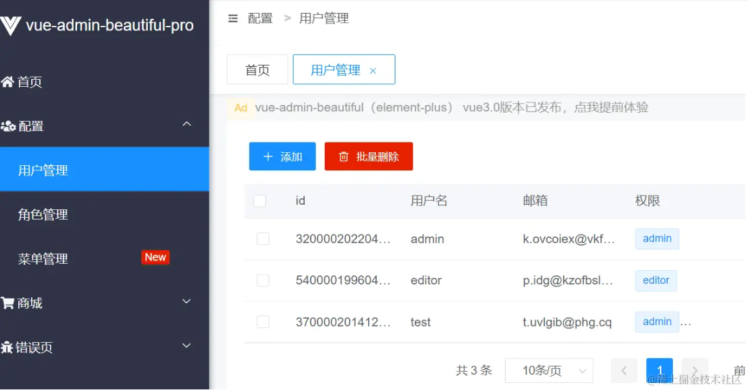The image size is (748, 392).
Task: Open the 10条/页 page size dropdown
Action: tap(549, 370)
